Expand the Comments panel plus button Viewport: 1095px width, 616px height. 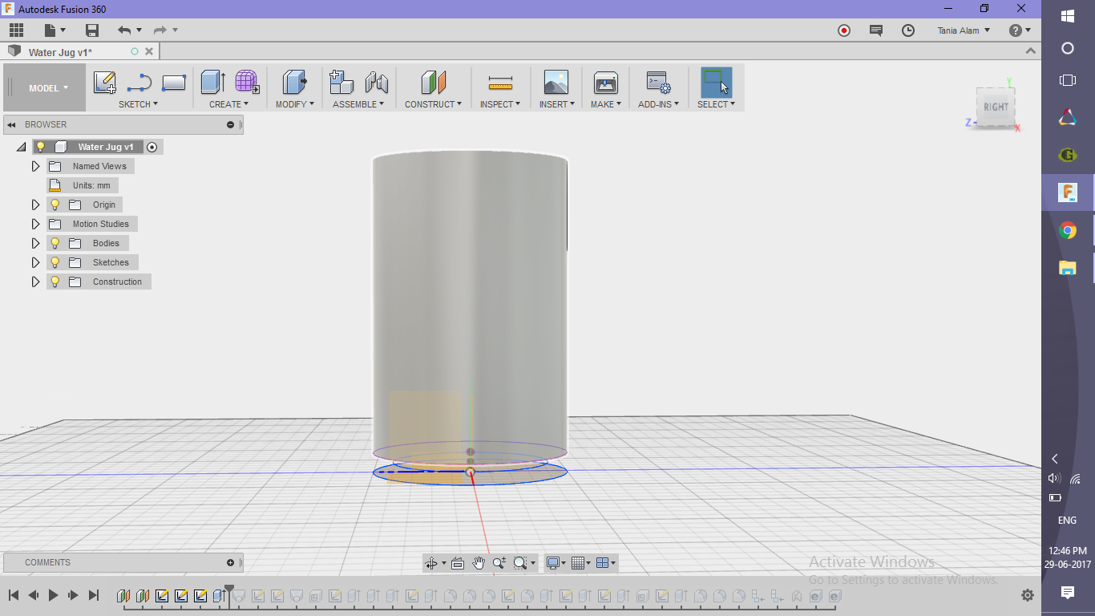tap(230, 563)
